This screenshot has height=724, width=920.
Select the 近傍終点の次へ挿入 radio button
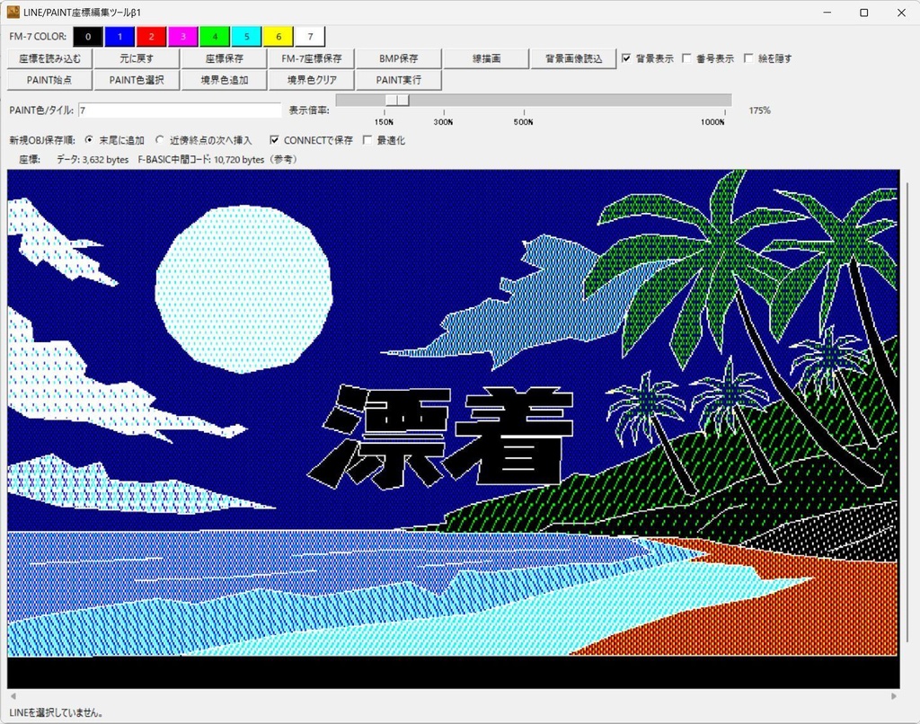tap(160, 139)
